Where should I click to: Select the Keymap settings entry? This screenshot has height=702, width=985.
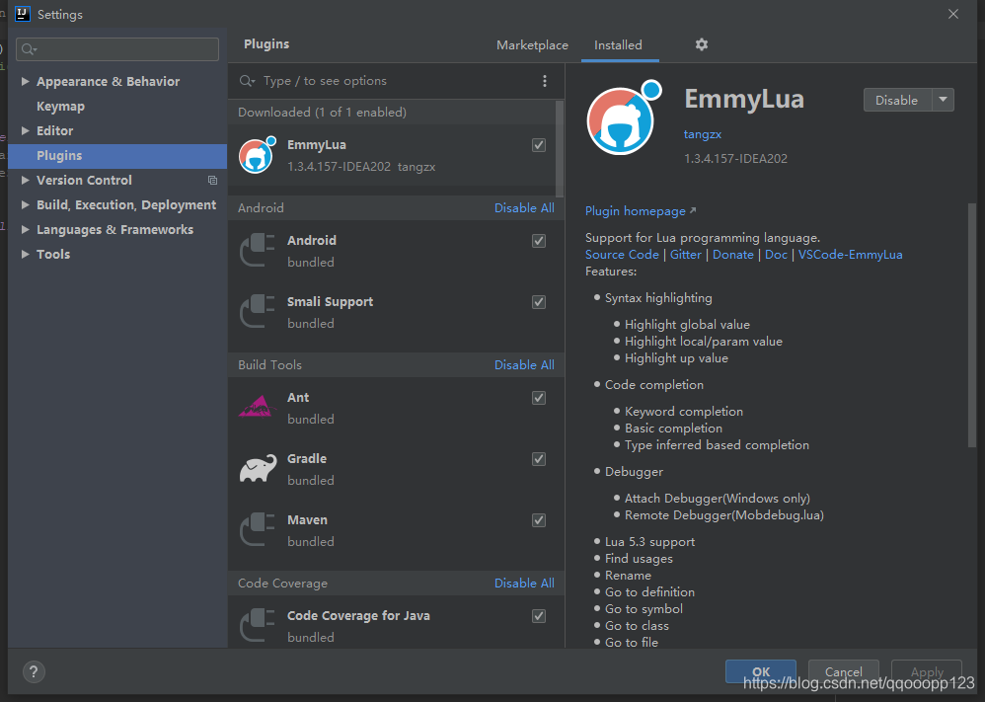point(60,106)
